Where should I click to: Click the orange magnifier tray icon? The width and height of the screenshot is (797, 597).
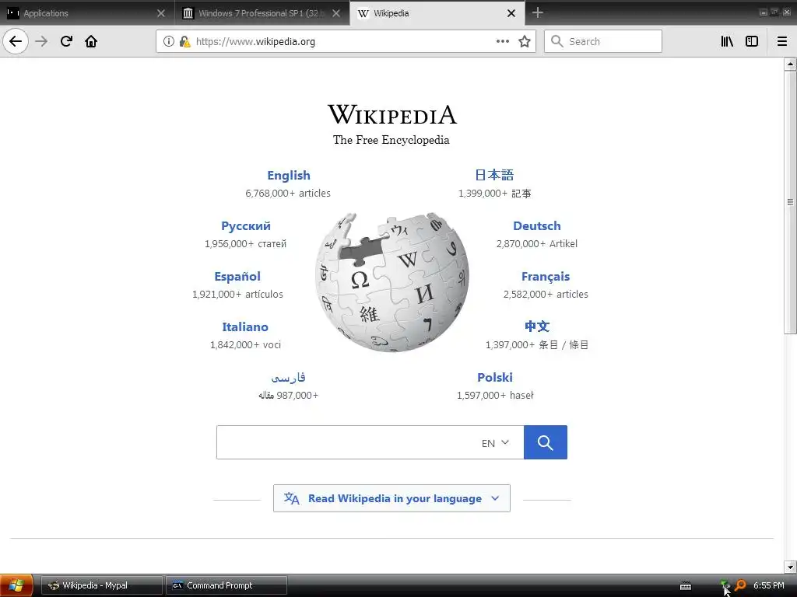[x=740, y=585]
